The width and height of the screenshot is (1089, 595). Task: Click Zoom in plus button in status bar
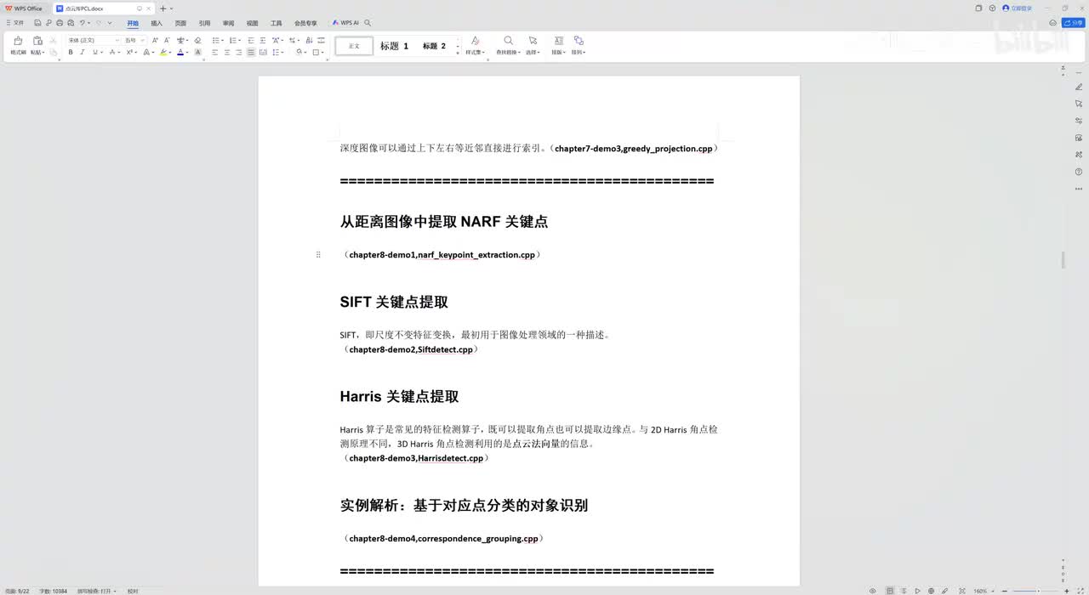click(1067, 591)
